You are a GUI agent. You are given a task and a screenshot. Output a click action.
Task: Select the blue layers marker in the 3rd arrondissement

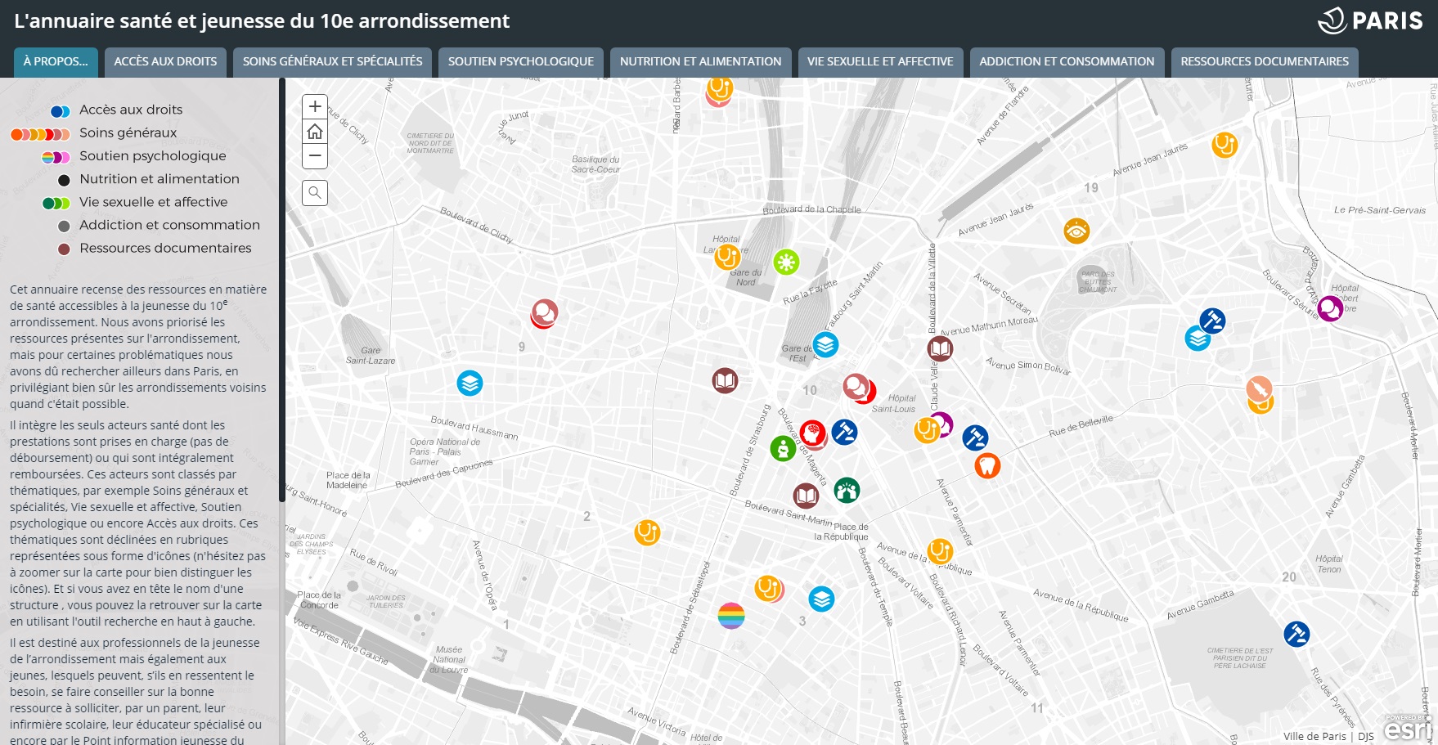821,599
